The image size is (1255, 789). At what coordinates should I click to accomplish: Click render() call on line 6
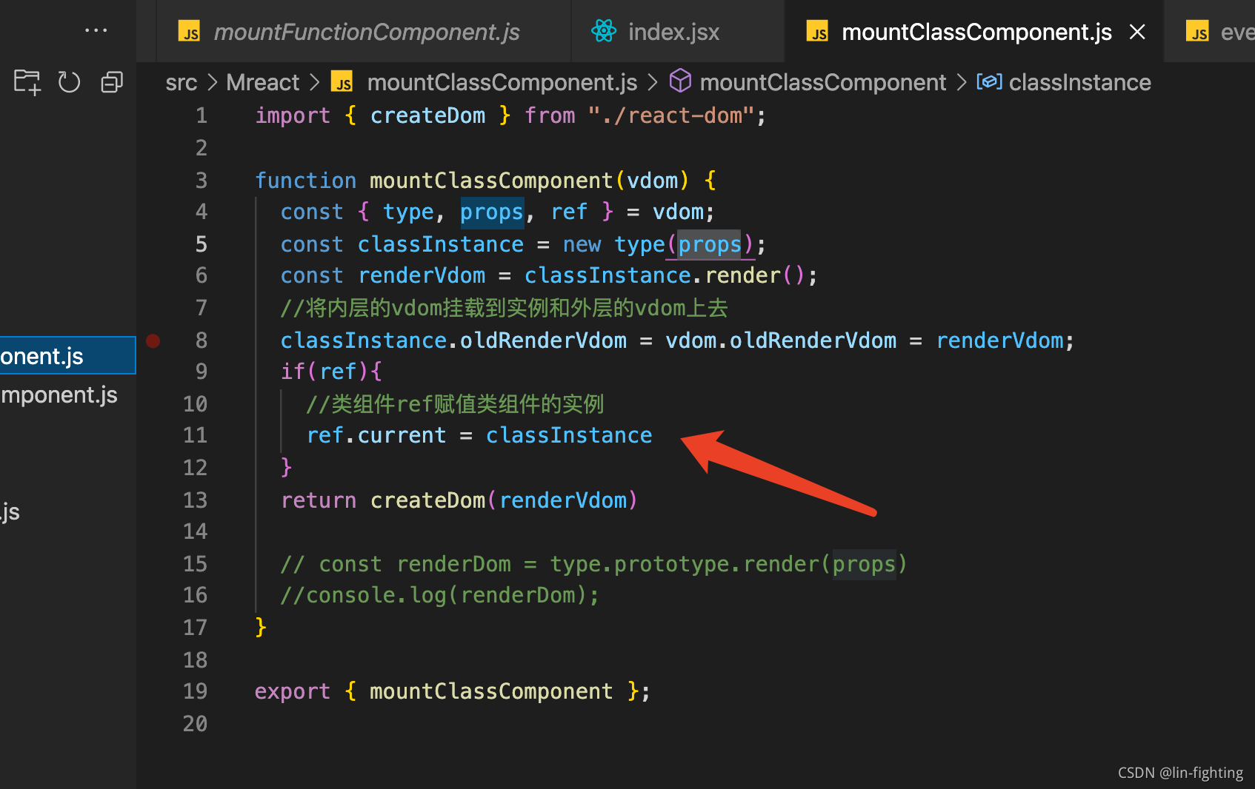754,275
